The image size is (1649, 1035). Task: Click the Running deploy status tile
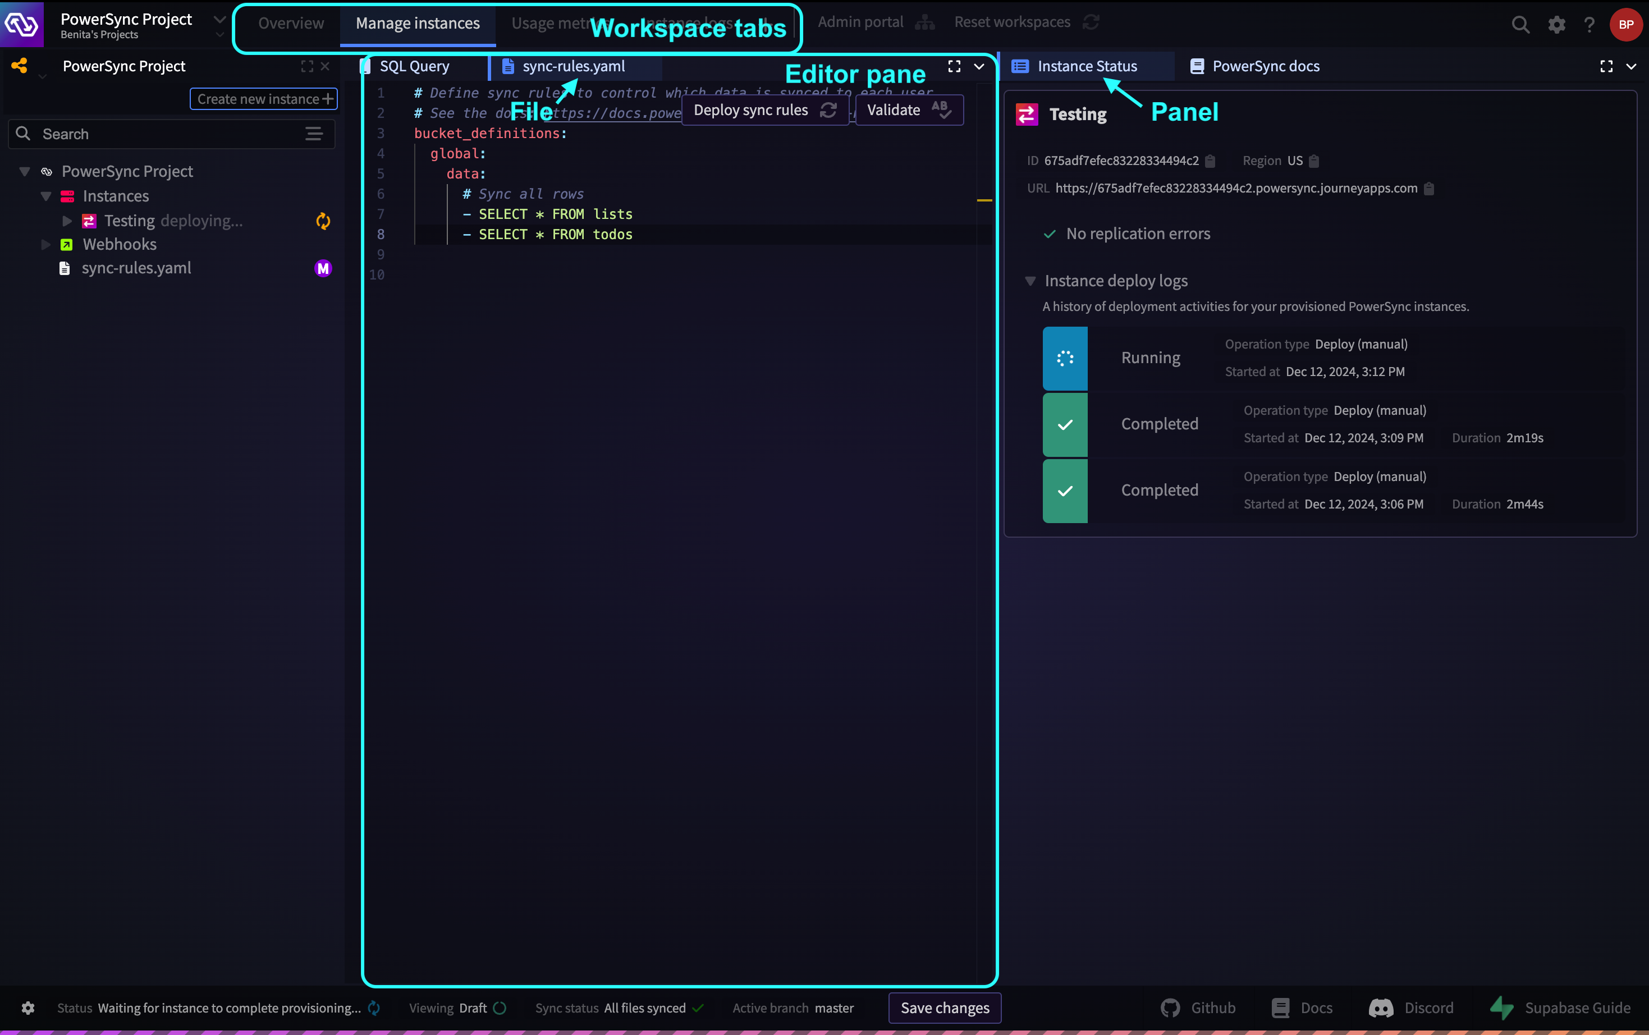coord(1065,358)
